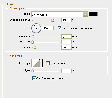Open the Контур contour thumbnail editor

pos(36,63)
